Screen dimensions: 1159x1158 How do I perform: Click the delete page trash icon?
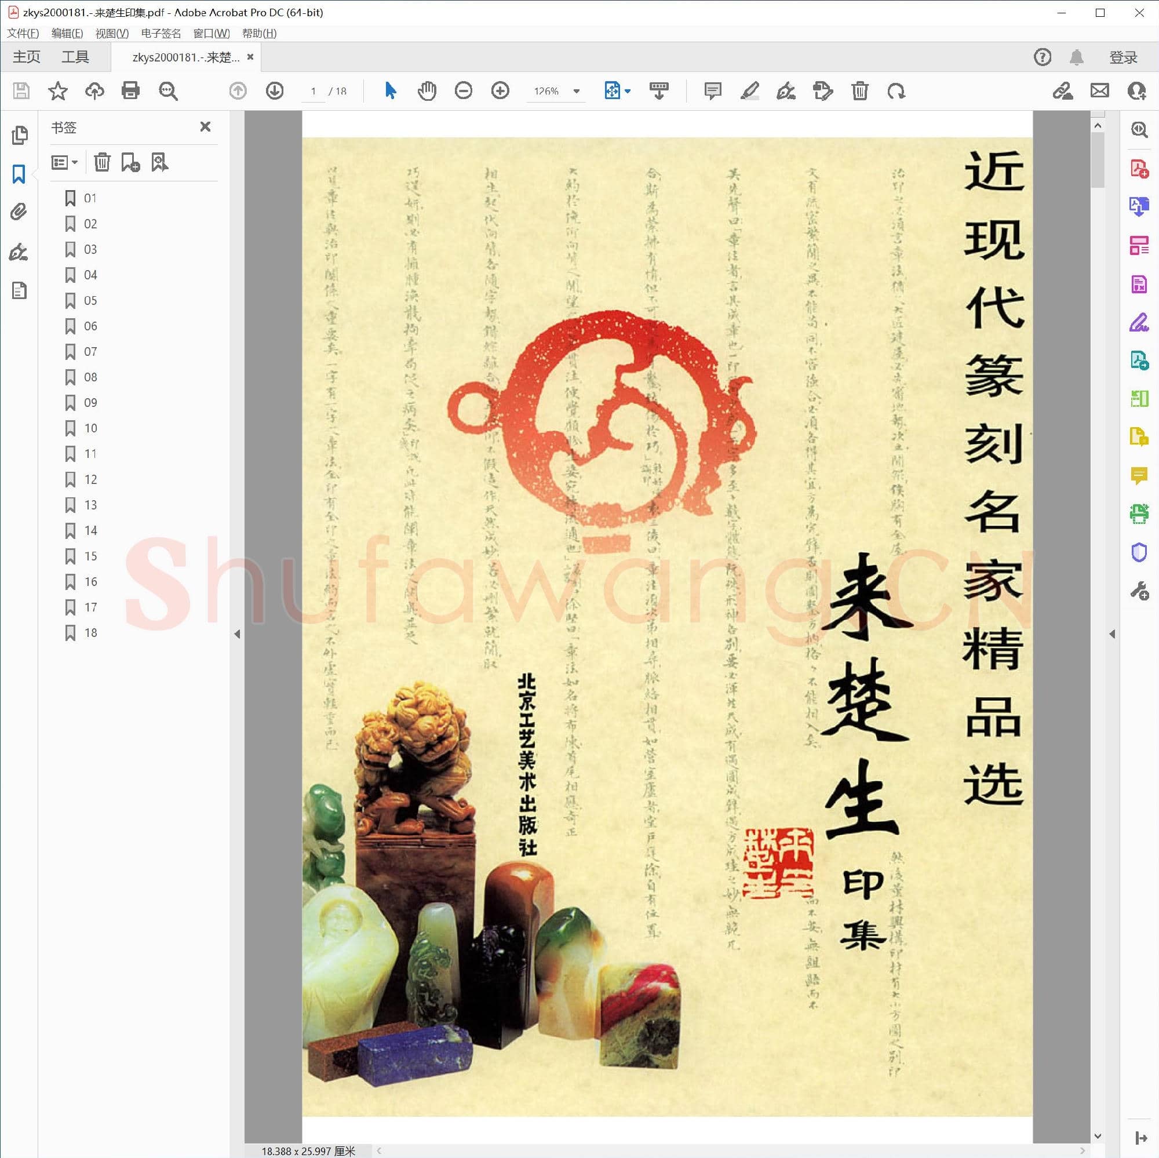click(x=859, y=91)
